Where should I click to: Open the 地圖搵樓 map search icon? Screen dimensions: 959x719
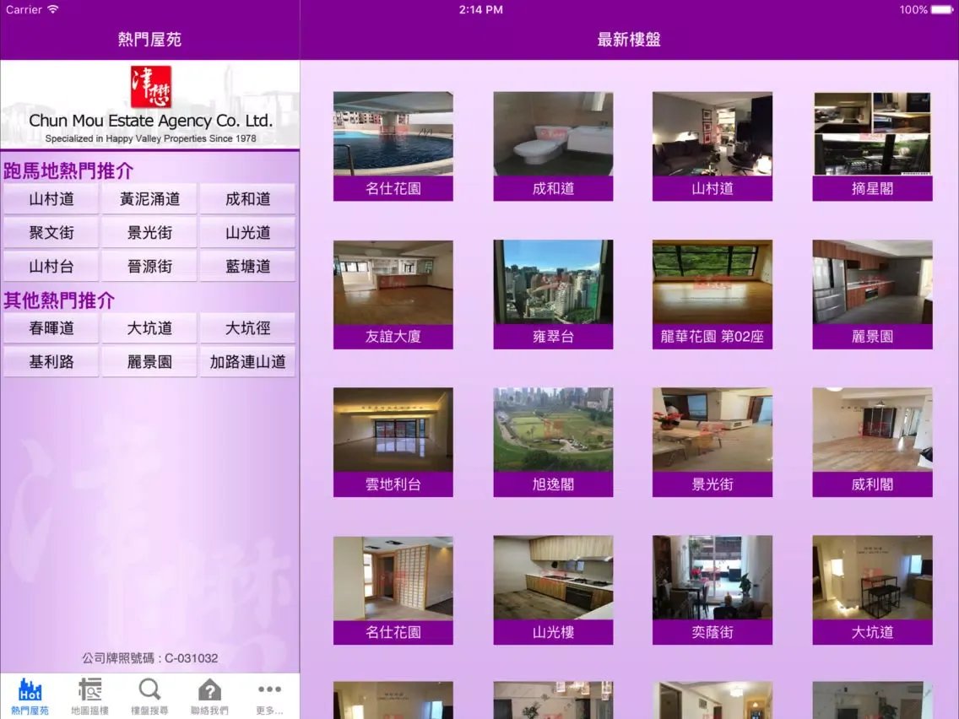89,692
